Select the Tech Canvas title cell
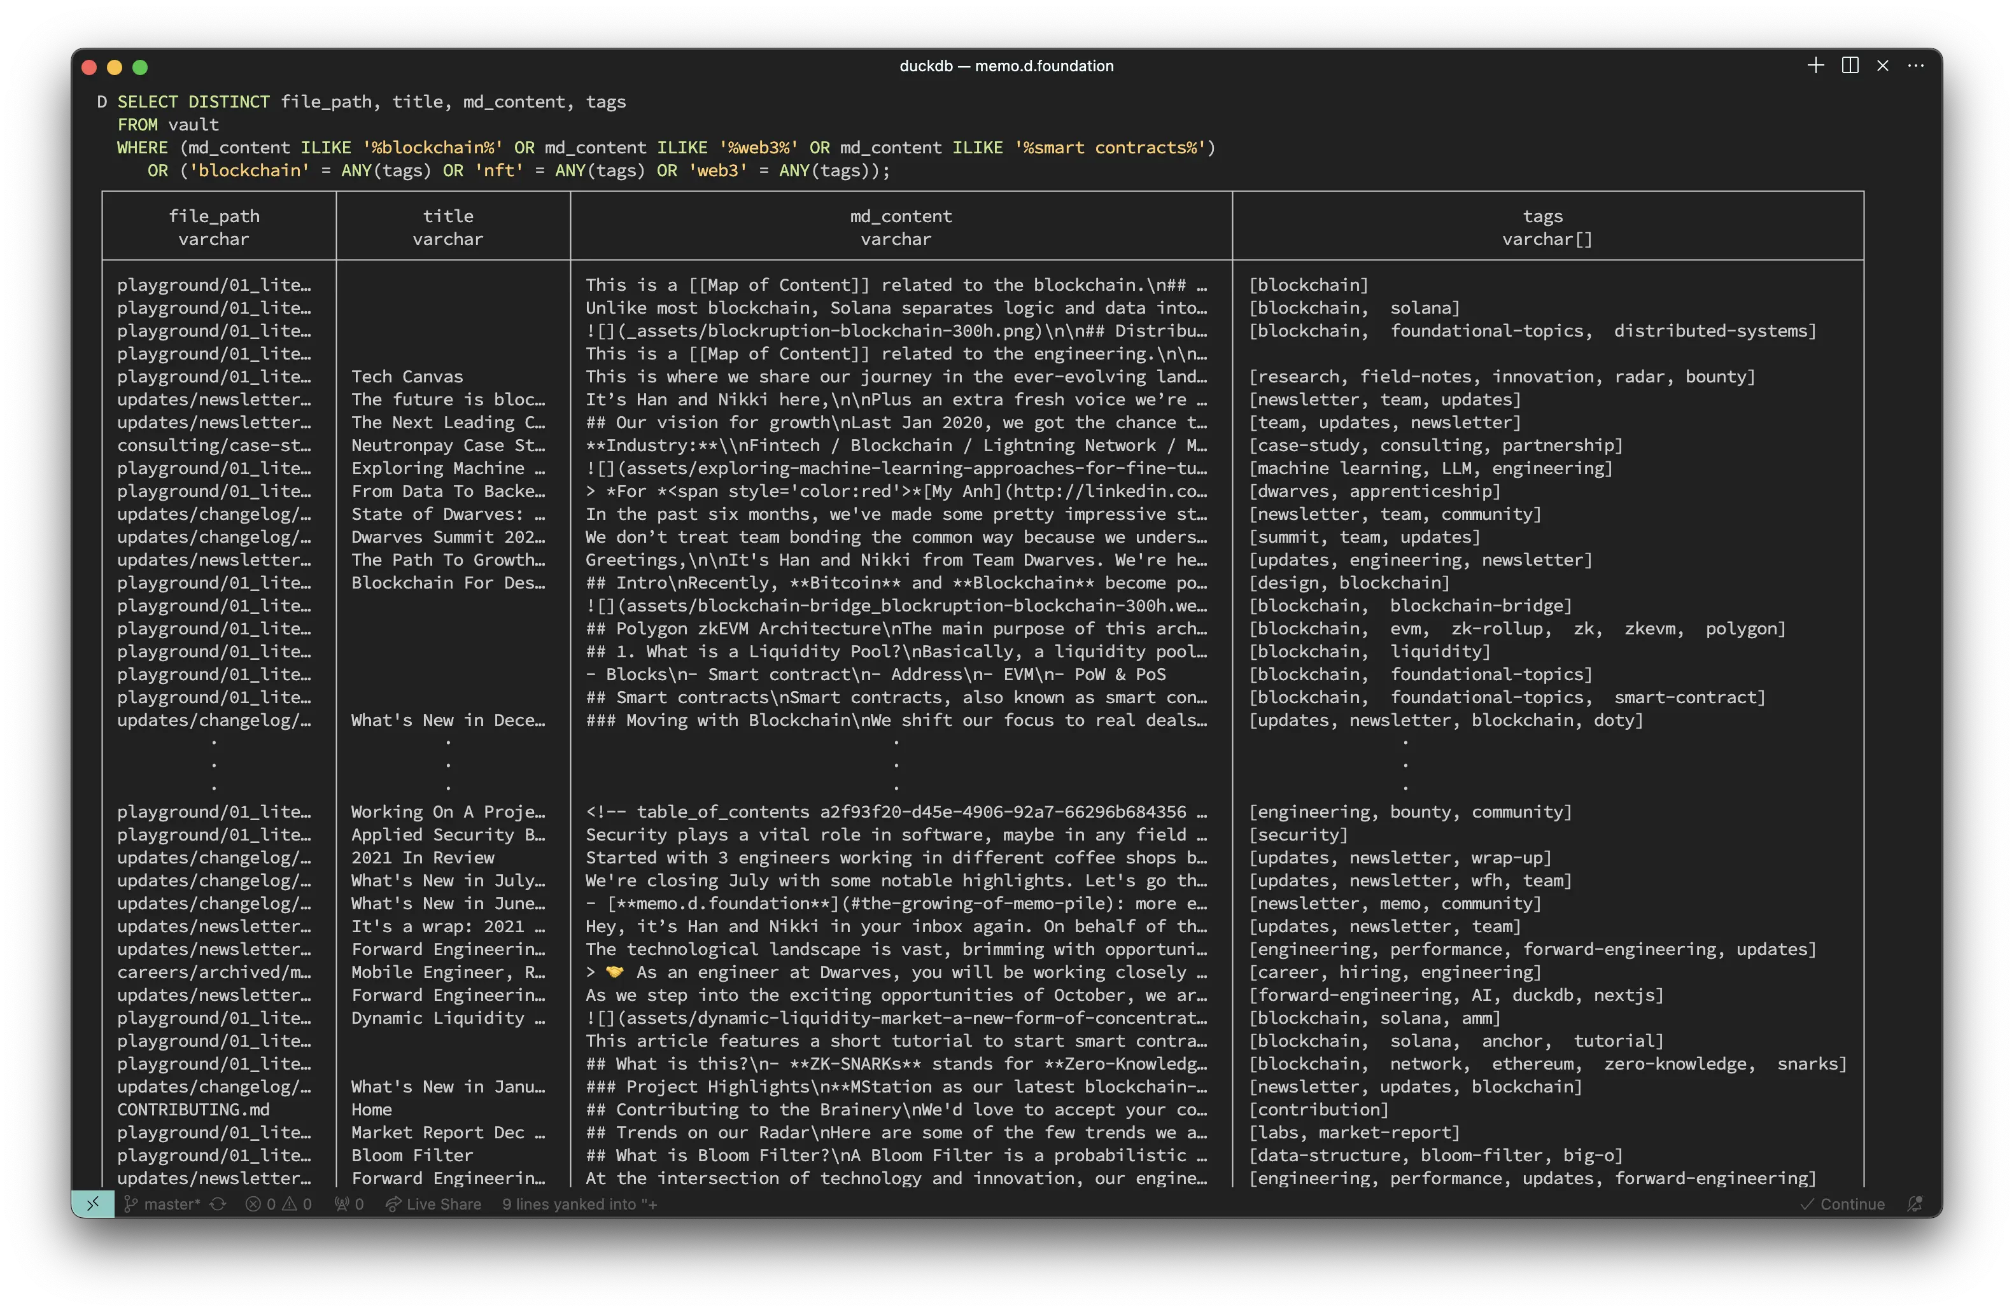The image size is (2014, 1312). (407, 377)
